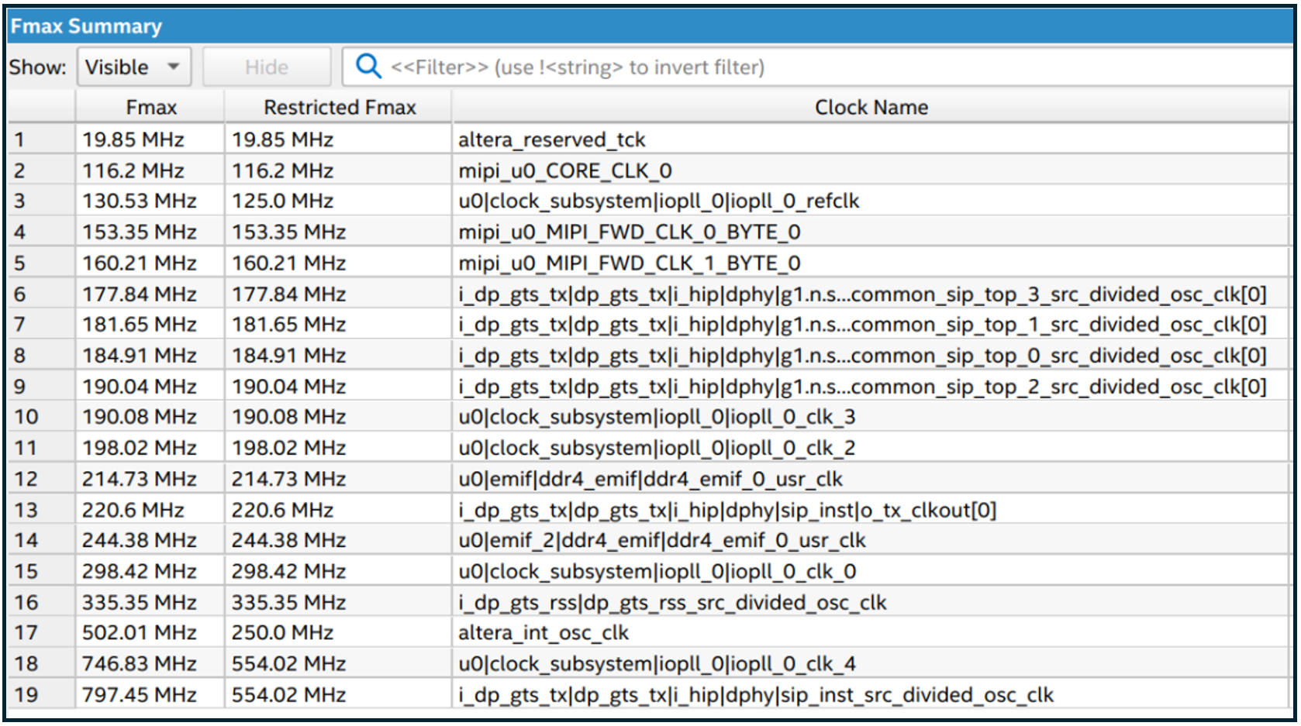
Task: Select row number 4 header
Action: pyautogui.click(x=21, y=232)
